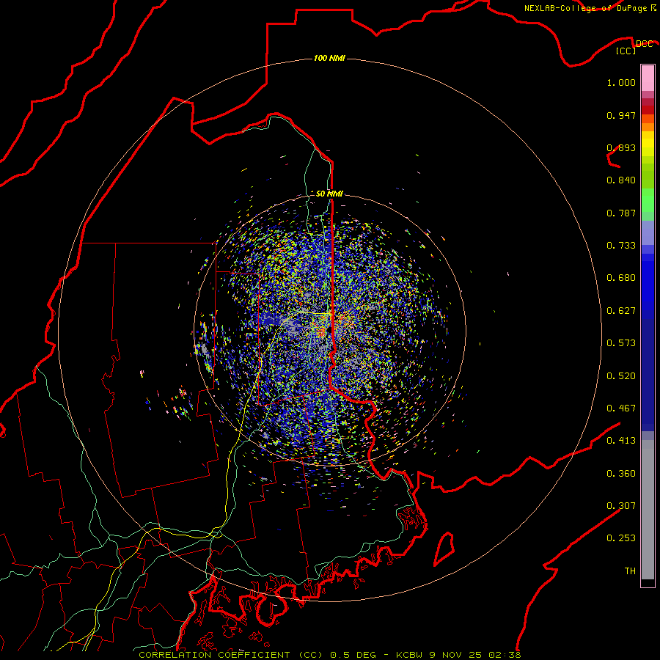660x660 pixels.
Task: Click the 1.000 legend value
Action: tap(621, 82)
